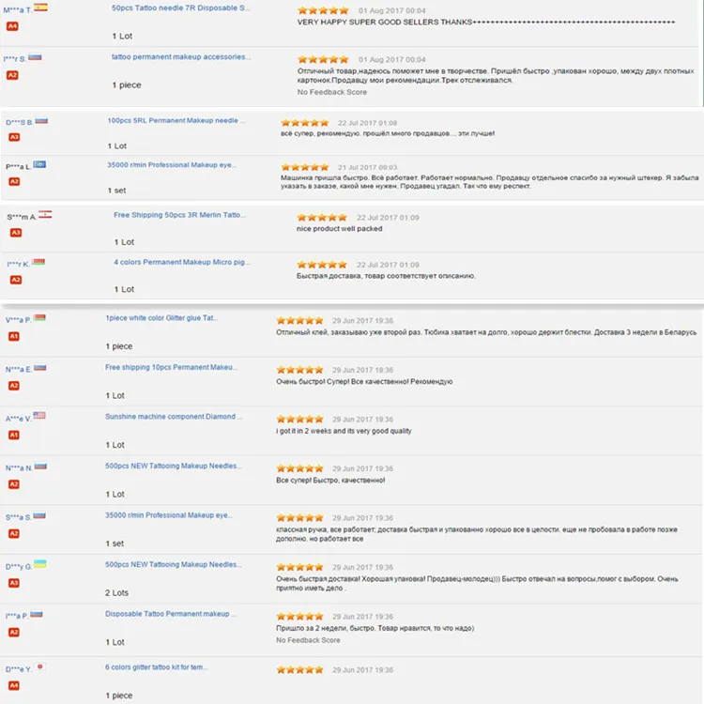Click the A1 badge under V***a P.
The image size is (704, 704).
(x=14, y=336)
